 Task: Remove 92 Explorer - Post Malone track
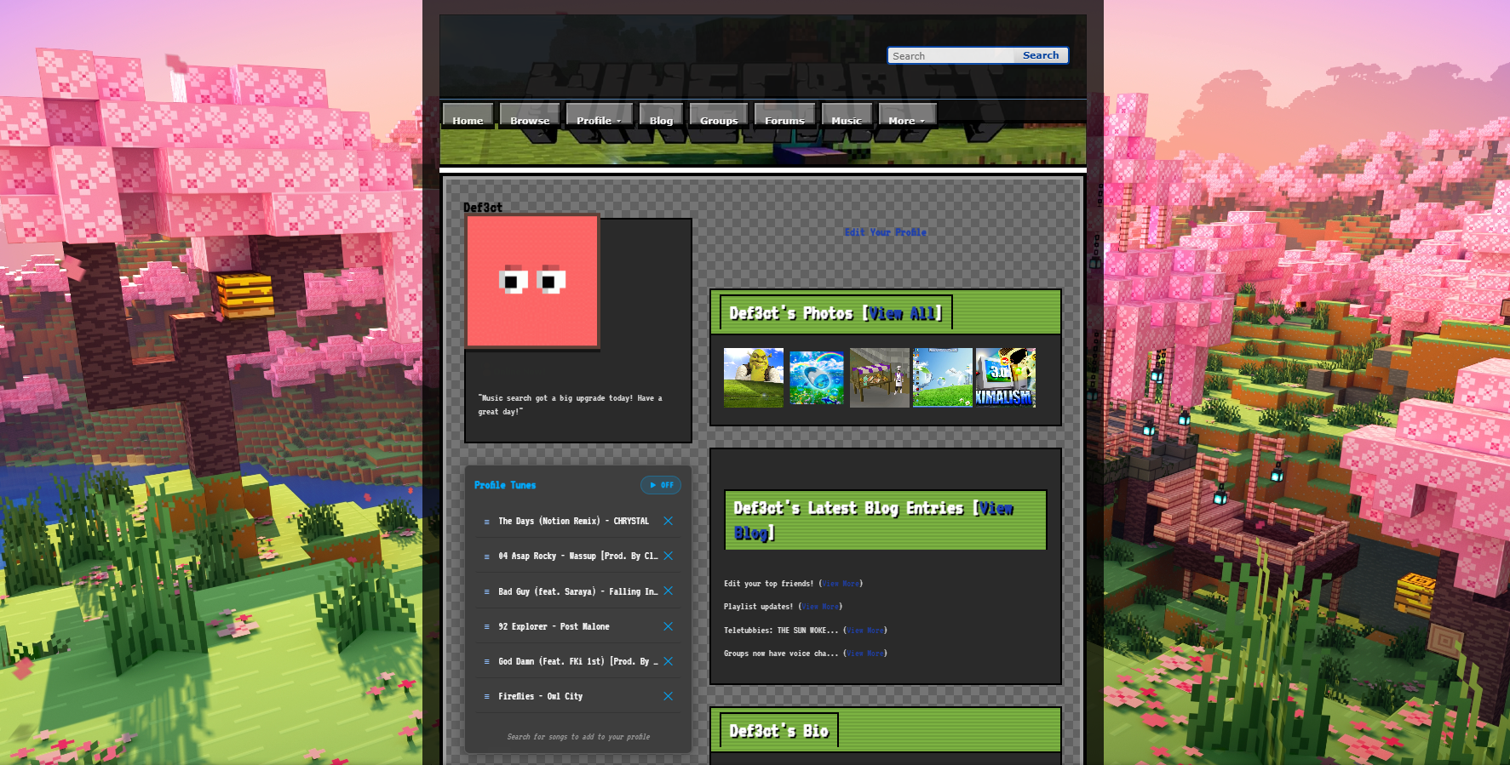click(668, 626)
